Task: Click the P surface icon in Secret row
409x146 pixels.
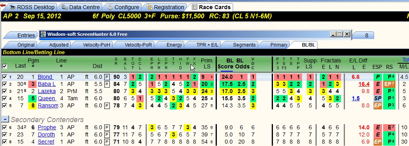Action: [107, 142]
